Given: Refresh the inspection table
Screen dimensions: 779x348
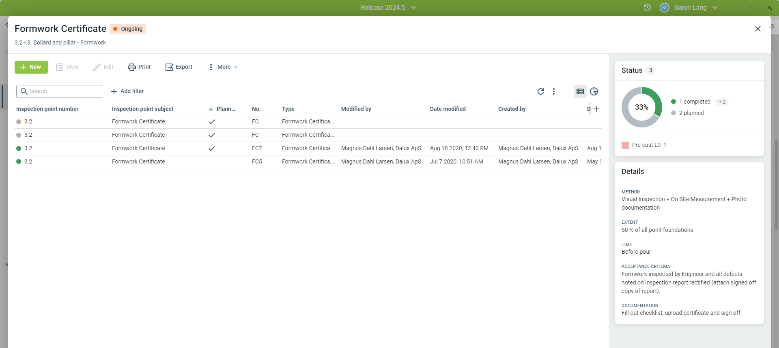Looking at the screenshot, I should coord(540,91).
